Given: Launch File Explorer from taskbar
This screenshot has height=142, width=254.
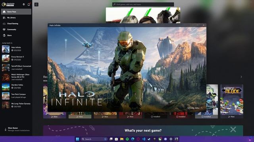Looking at the screenshot, I should point(122,139).
